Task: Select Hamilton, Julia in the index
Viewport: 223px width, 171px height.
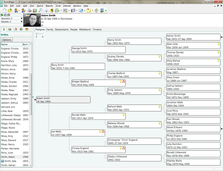Action: tap(15, 65)
